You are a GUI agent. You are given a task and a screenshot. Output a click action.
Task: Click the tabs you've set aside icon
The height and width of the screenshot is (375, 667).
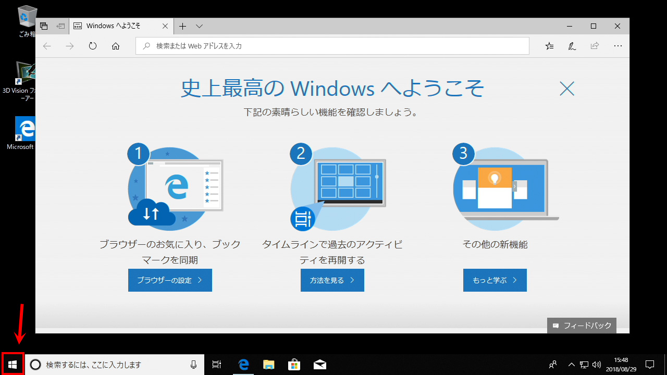point(44,26)
